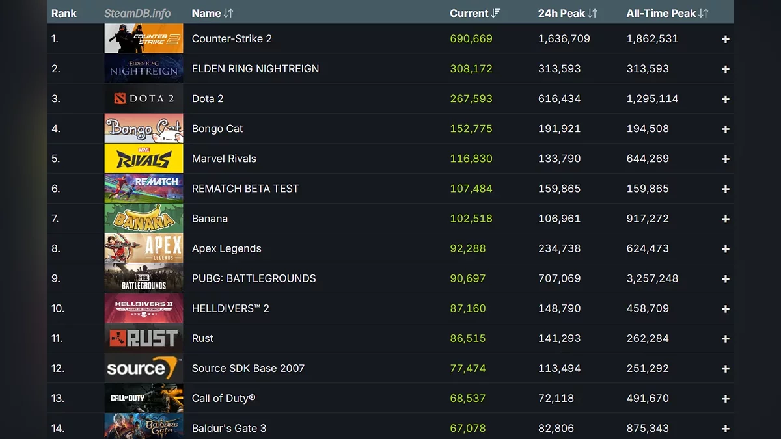Click the Counter-Strike 2 game thumbnail

click(x=143, y=39)
